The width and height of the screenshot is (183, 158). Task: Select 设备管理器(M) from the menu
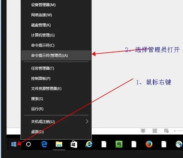click(x=56, y=5)
